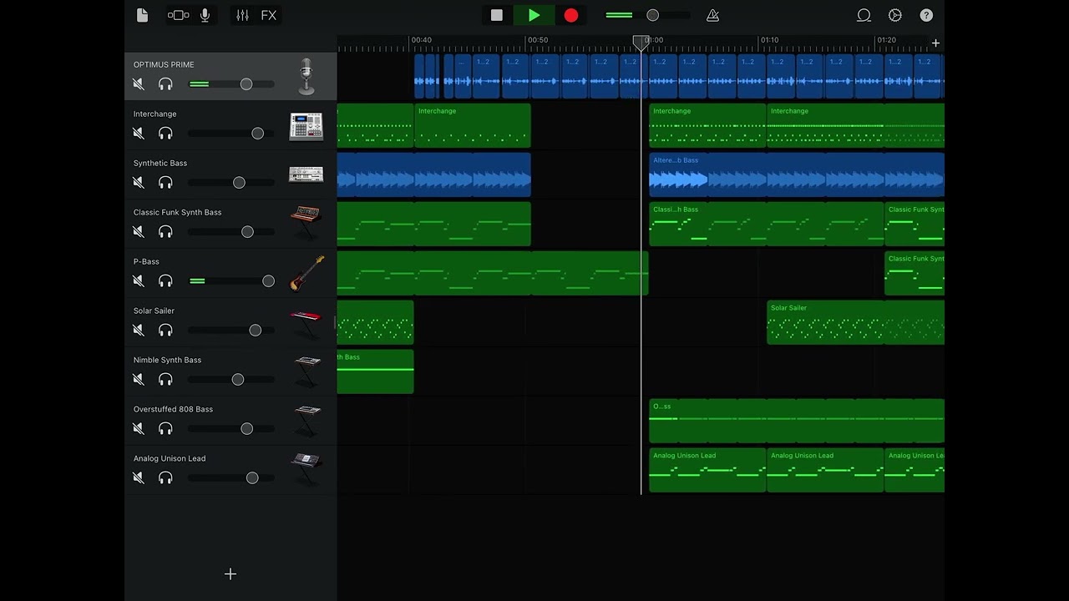
Task: Tap the microphone input button in toolbar
Action: 205,15
